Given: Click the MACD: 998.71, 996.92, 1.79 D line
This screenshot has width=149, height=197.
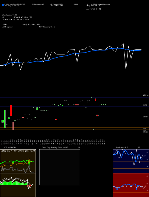Looking at the screenshot, I should click(x=15, y=20).
